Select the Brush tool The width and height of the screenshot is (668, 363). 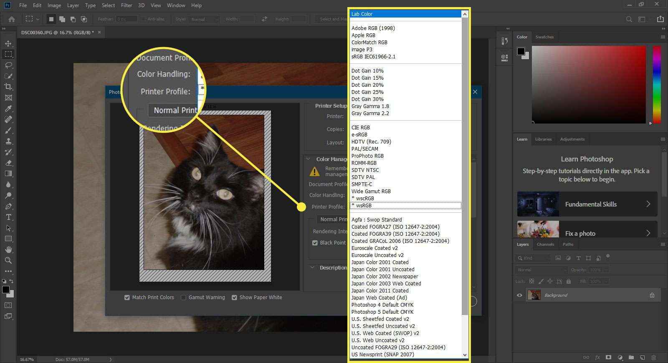coord(8,130)
